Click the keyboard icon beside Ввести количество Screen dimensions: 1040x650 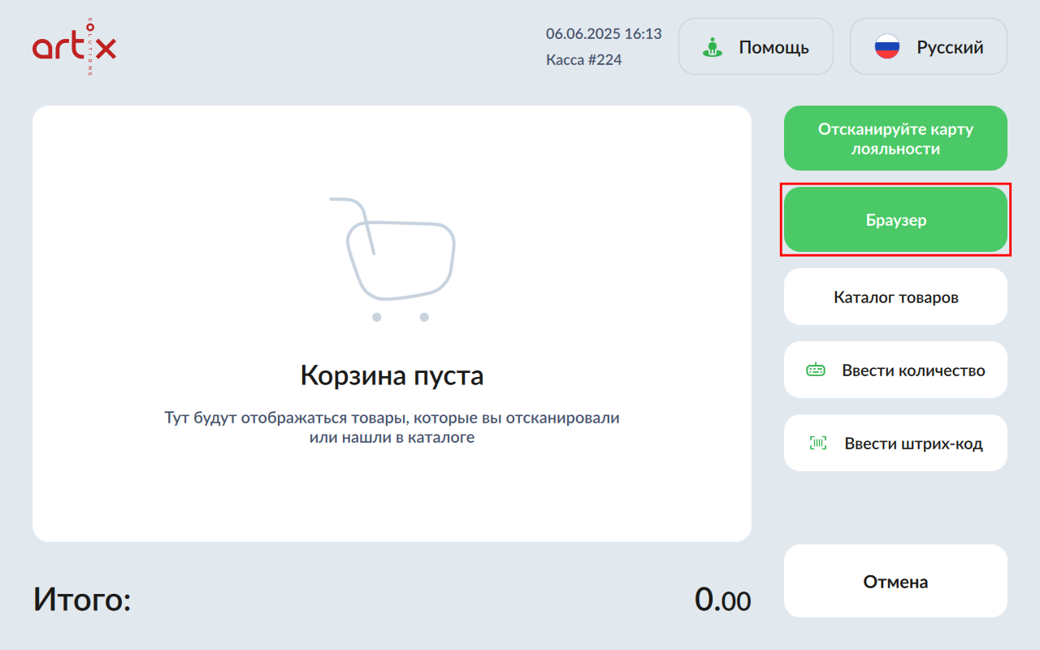815,370
